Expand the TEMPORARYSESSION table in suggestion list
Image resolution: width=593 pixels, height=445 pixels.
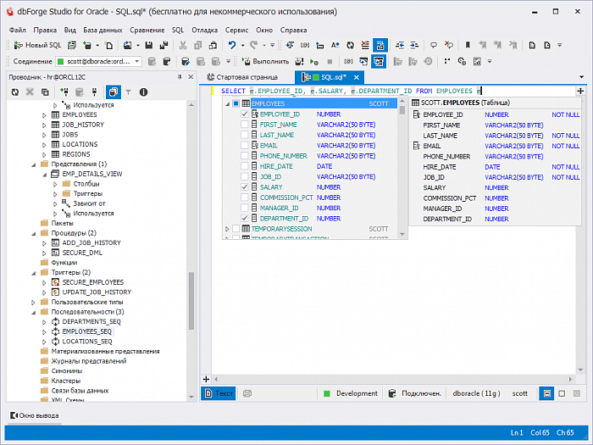[x=227, y=229]
